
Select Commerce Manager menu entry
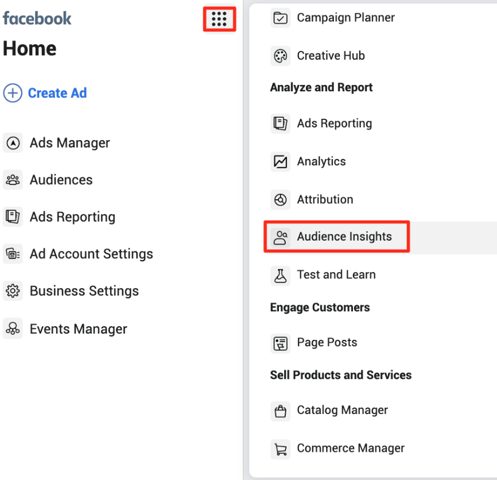(x=351, y=448)
